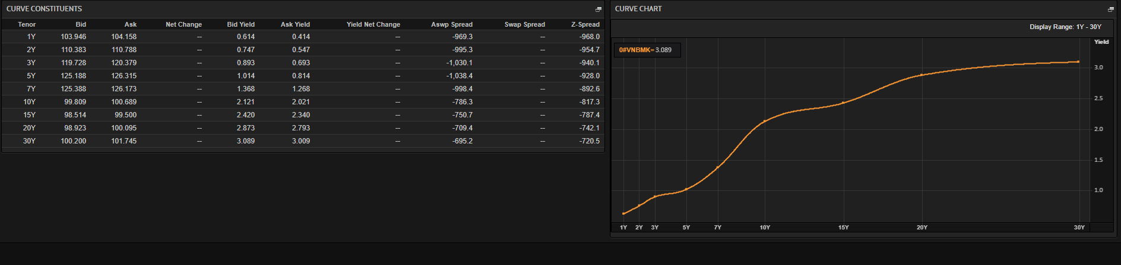This screenshot has width=1121, height=265.
Task: Open the Display Range 1Y - 30Y selector
Action: tap(1065, 27)
